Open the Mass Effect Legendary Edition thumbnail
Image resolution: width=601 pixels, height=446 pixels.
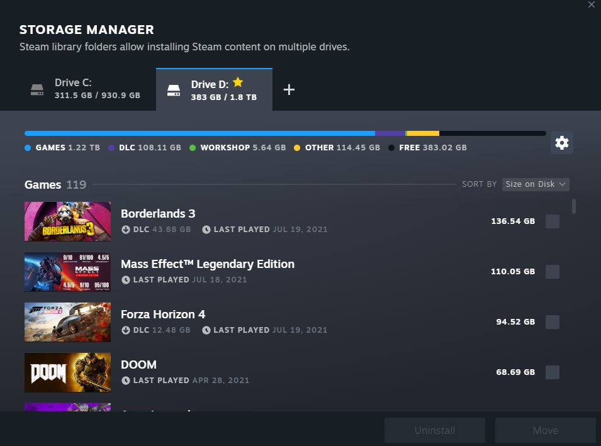(67, 272)
